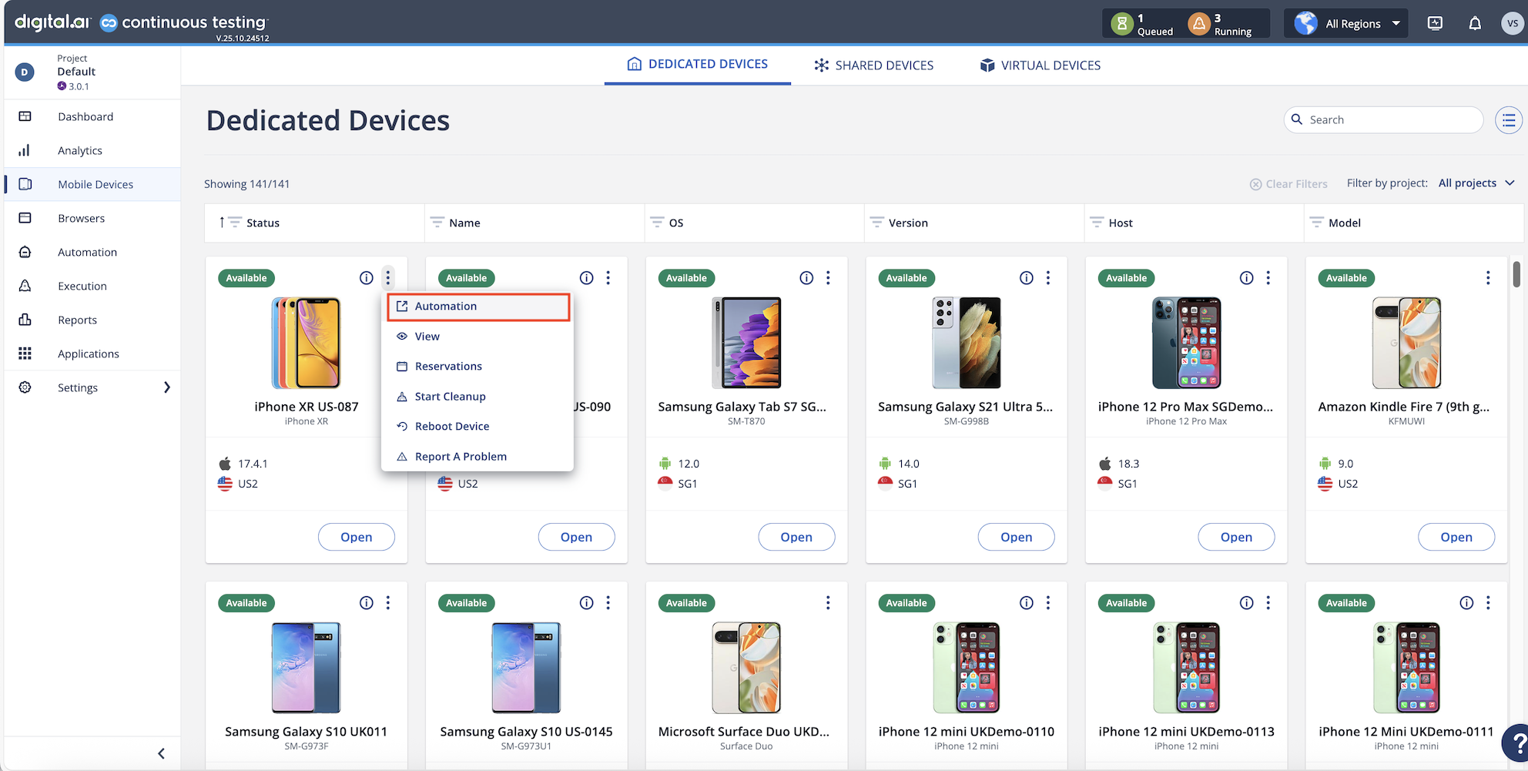Click the Analytics sidebar icon

[x=25, y=150]
